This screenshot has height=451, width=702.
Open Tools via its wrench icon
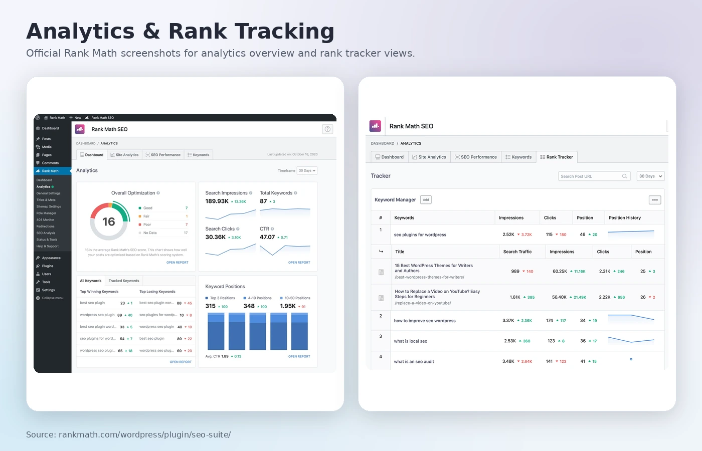(38, 282)
